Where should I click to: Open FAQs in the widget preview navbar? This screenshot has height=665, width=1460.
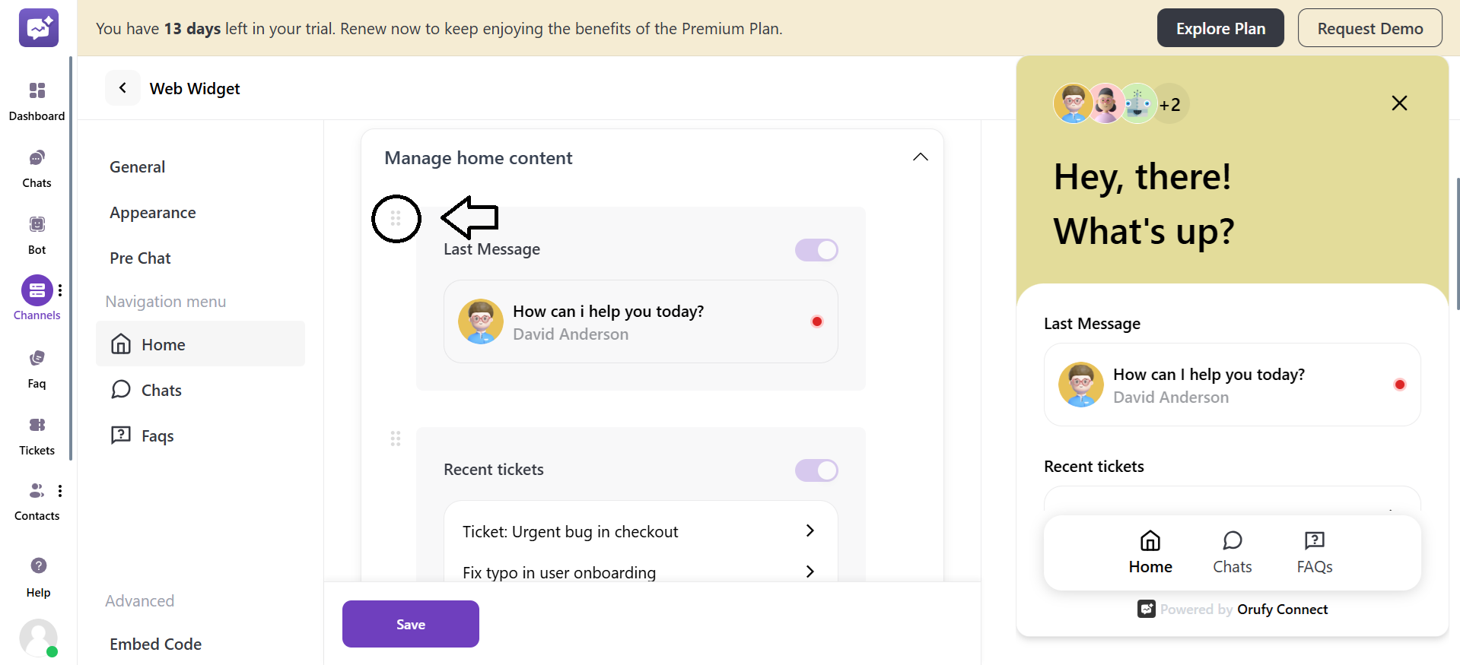[1314, 552]
